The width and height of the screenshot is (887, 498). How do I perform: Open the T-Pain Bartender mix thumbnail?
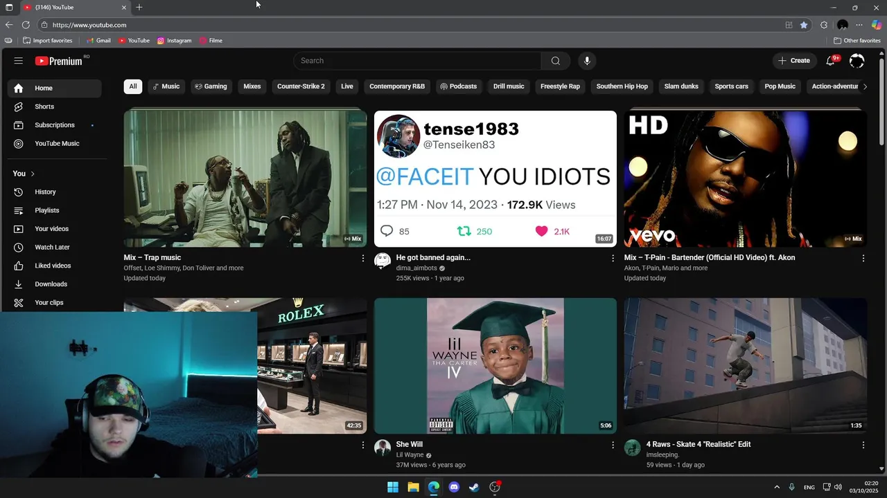click(x=745, y=178)
